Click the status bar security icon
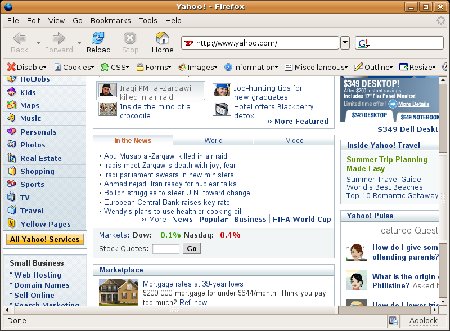 pyautogui.click(x=393, y=321)
